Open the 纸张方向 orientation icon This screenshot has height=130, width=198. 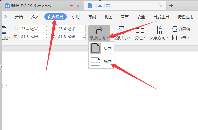tap(99, 30)
